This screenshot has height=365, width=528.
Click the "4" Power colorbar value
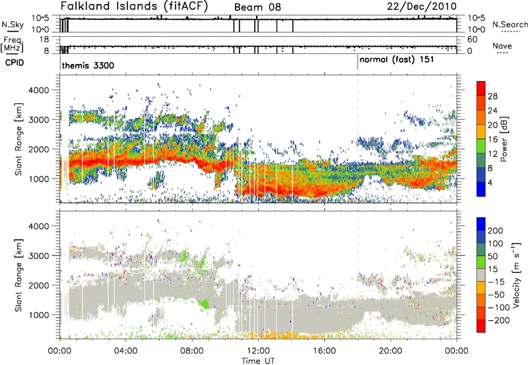[x=490, y=183]
